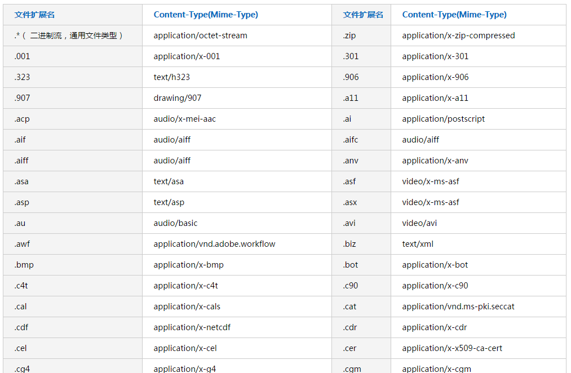Select the '.c4t' extension cell

click(73, 286)
